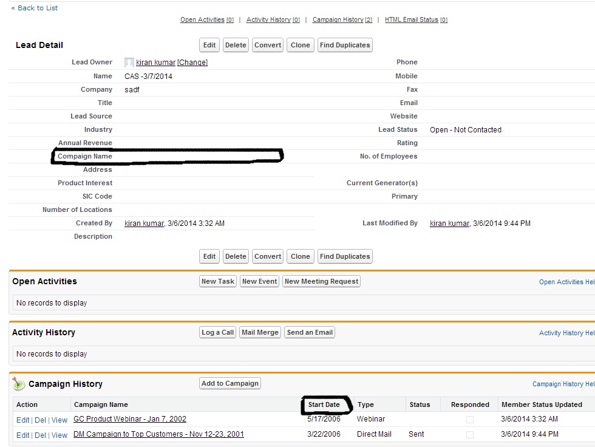Open lead owner kiran kumar profile
Viewport: 595px width, 447px height.
(x=155, y=62)
